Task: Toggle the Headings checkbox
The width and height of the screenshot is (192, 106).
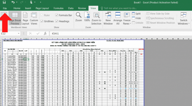Action: [62, 21]
